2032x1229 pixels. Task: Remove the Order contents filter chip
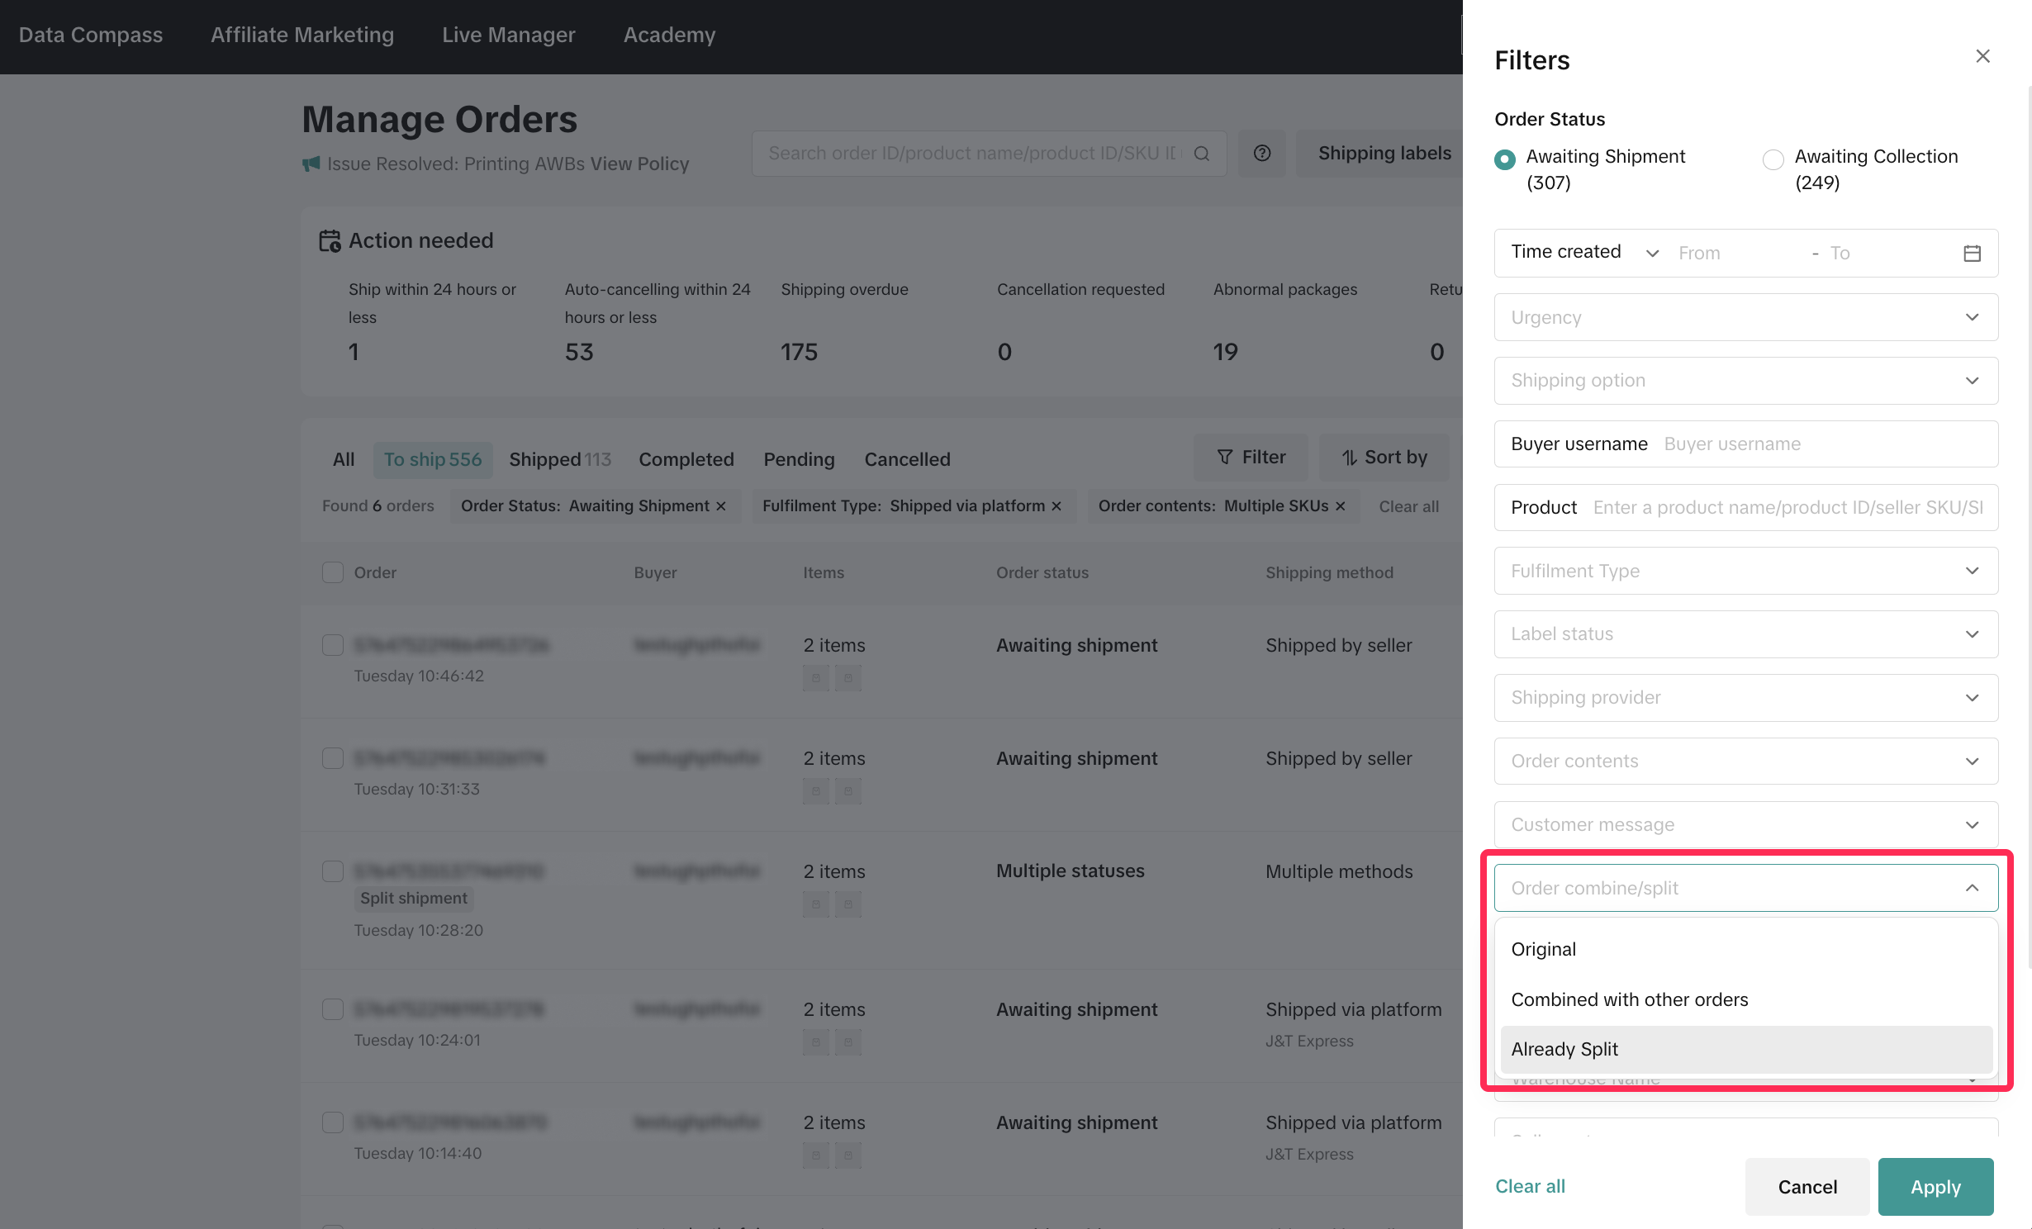pyautogui.click(x=1341, y=506)
